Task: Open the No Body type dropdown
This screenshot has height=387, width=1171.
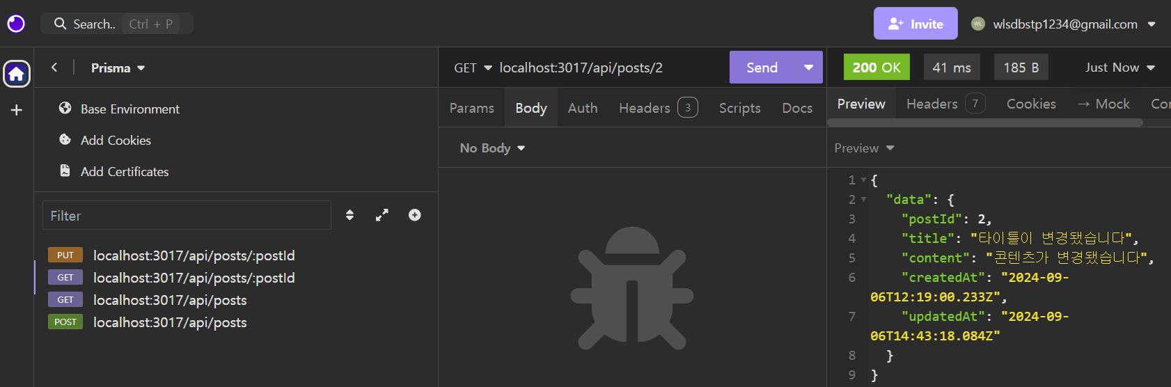Action: 492,148
